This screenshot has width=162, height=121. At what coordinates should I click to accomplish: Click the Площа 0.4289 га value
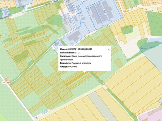click(73, 67)
